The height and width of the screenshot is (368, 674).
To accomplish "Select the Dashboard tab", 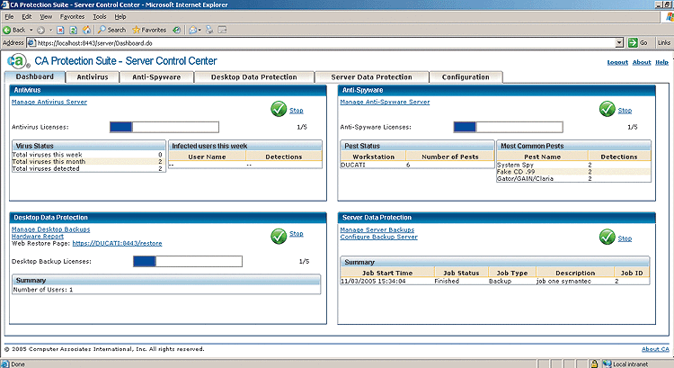I will [x=35, y=76].
